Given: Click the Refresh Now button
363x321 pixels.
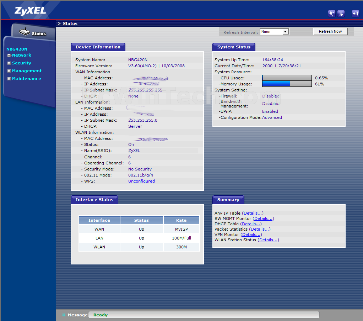Looking at the screenshot, I should [330, 31].
